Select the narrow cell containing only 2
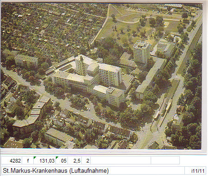This screenshot has height=176, width=208. click(86, 161)
